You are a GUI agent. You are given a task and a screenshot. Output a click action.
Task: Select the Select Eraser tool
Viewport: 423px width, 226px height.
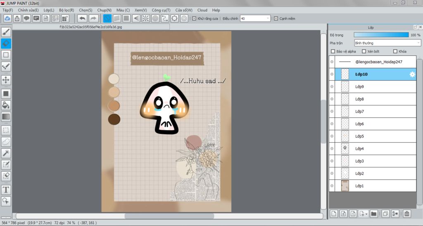coord(6,176)
